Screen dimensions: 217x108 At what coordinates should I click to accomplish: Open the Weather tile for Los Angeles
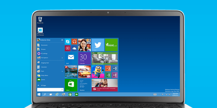pos(85,85)
